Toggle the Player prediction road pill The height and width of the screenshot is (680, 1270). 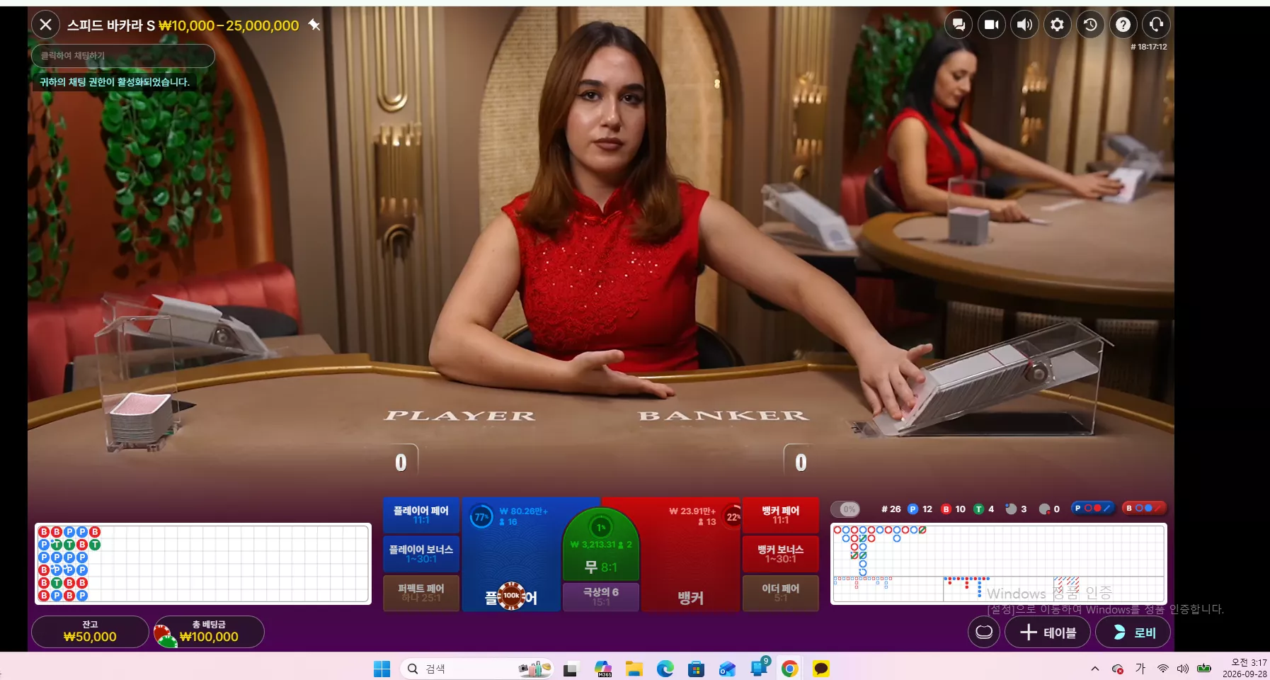[1092, 508]
